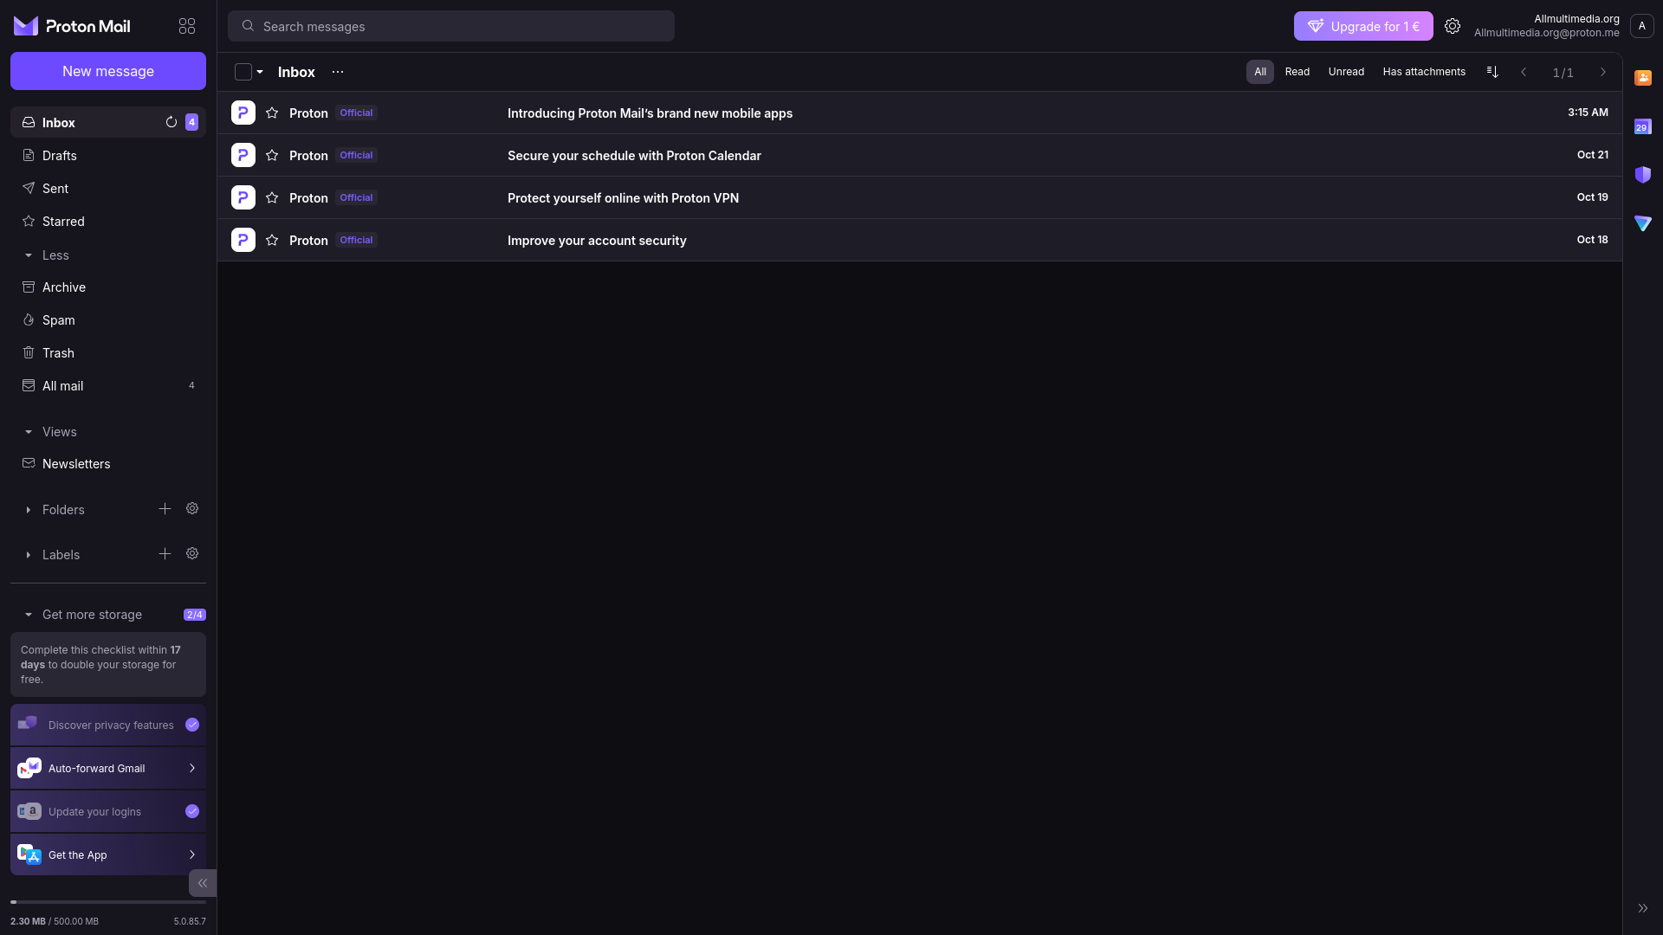
Task: Open the sort order icon
Action: pyautogui.click(x=1492, y=72)
